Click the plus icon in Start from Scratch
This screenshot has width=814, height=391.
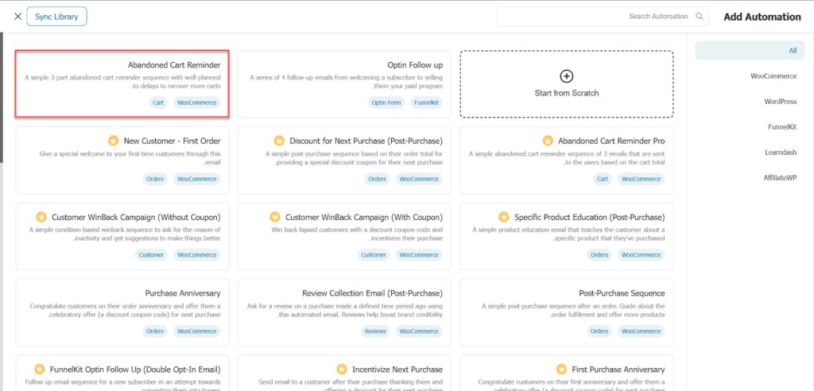coord(566,76)
